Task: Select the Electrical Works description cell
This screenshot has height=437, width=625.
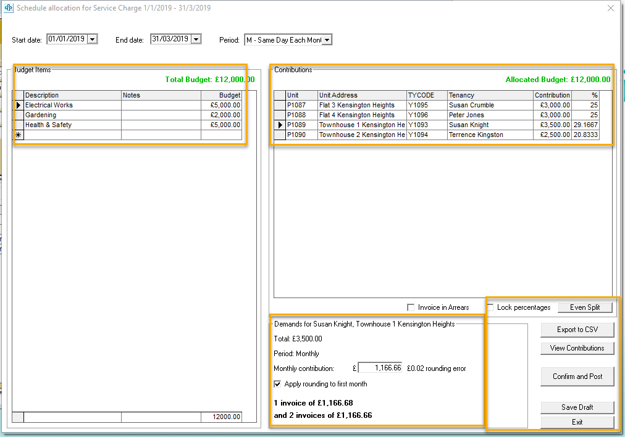Action: coord(72,105)
